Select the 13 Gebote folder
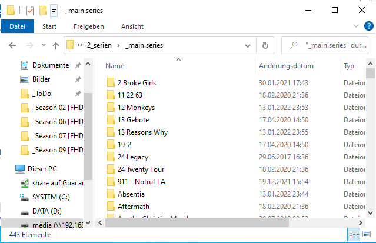Screen dimensions: 376x243 [x=134, y=120]
